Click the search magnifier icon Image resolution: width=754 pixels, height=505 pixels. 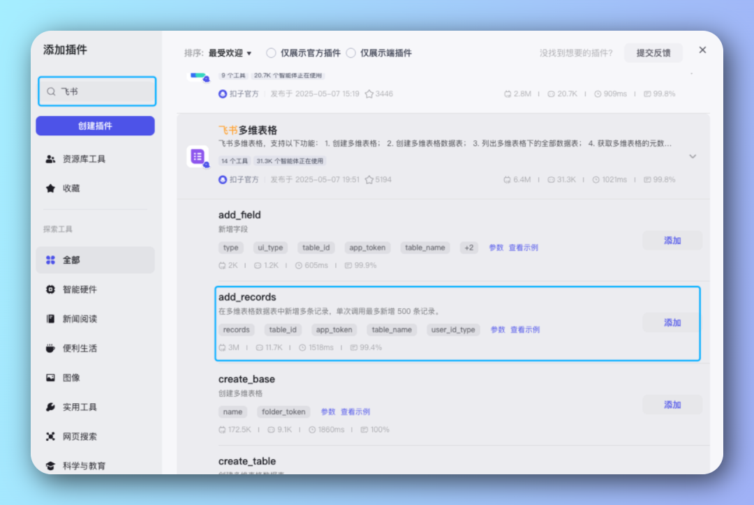click(x=51, y=91)
